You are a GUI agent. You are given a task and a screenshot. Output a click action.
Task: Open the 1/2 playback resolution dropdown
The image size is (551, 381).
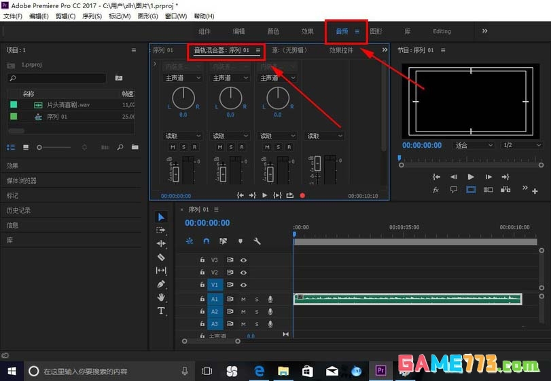522,145
